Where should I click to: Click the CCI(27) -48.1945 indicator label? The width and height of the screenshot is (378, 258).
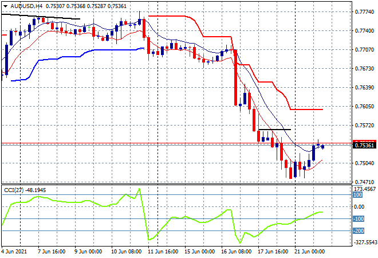[25, 190]
